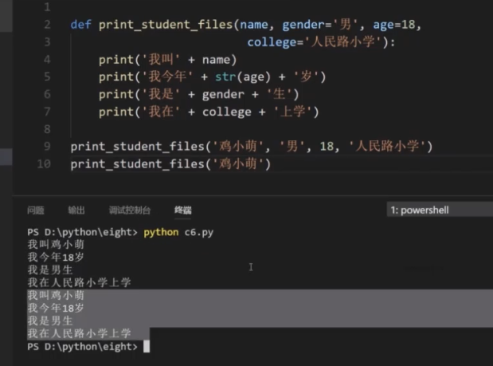Click the number 18 on line 9

point(327,147)
